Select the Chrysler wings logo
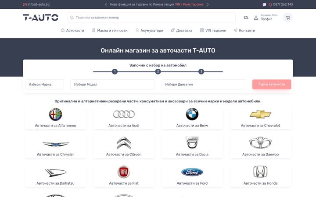Image resolution: width=316 pixels, height=197 pixels. pos(55,144)
